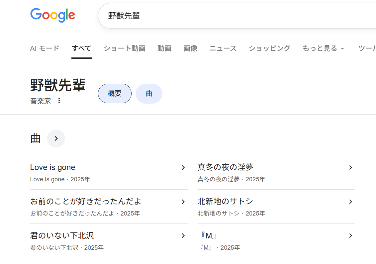Screen dimensions: 376x264
Task: Click chevron next to 君のいない下北沢
Action: pos(183,236)
